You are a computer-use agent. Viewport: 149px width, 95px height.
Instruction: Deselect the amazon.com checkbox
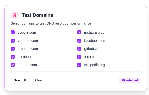click(x=13, y=49)
